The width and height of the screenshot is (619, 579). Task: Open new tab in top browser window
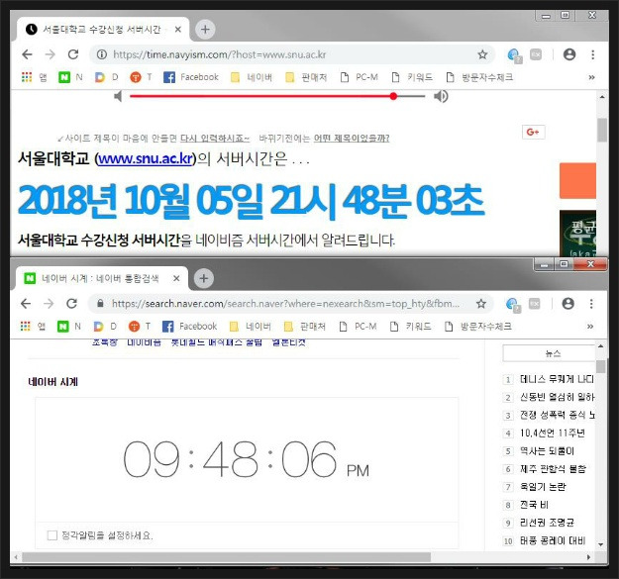(205, 29)
